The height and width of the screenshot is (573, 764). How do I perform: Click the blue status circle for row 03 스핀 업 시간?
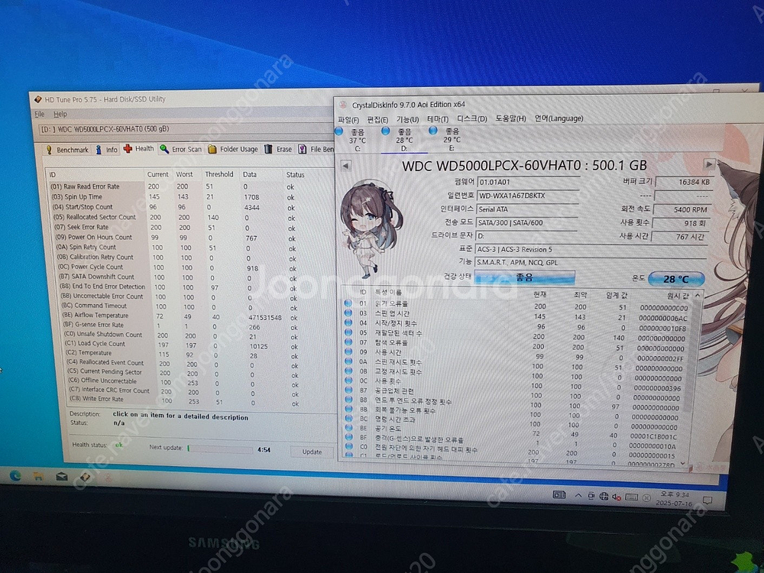tap(348, 312)
